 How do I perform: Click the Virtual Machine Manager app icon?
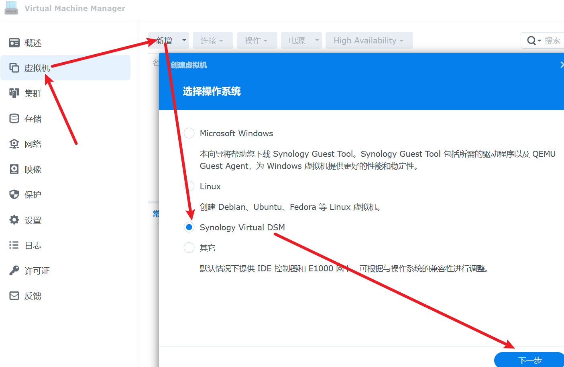(x=11, y=8)
